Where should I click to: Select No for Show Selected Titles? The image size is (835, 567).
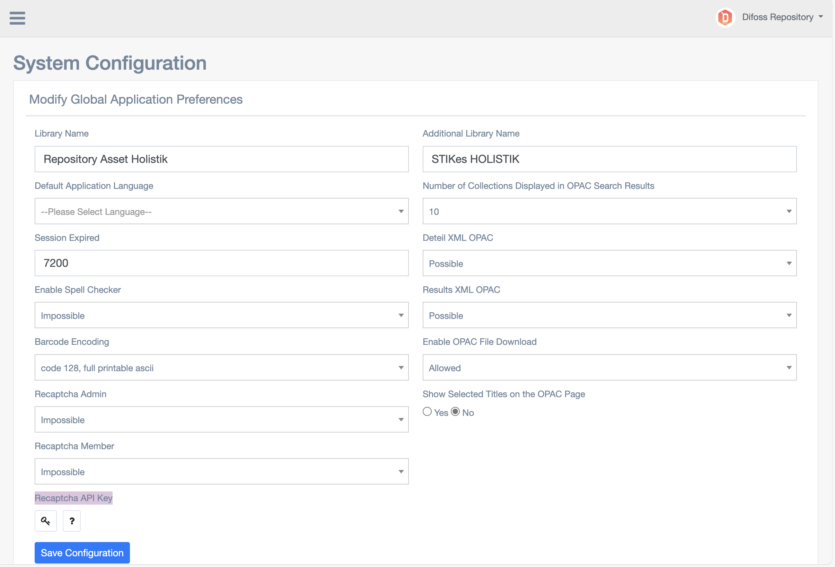(455, 411)
